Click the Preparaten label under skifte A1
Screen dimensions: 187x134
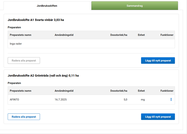pyautogui.click(x=14, y=27)
